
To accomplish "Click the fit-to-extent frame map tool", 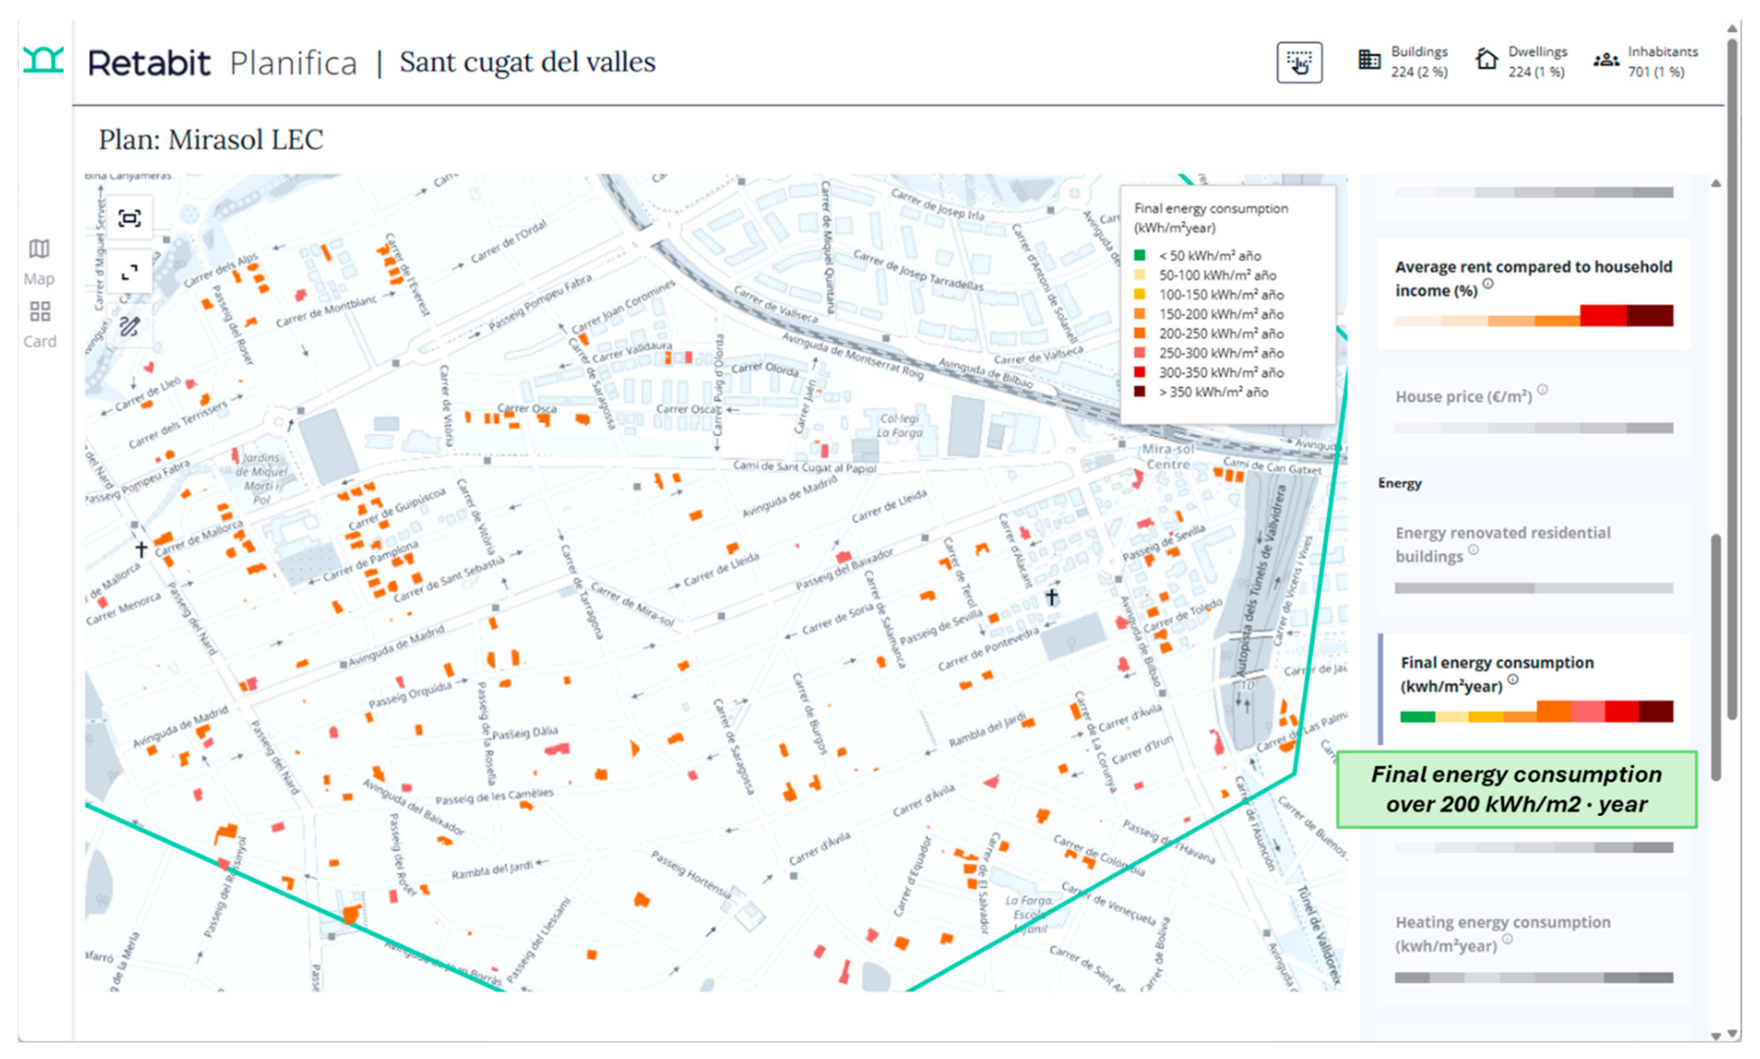I will coord(129,217).
